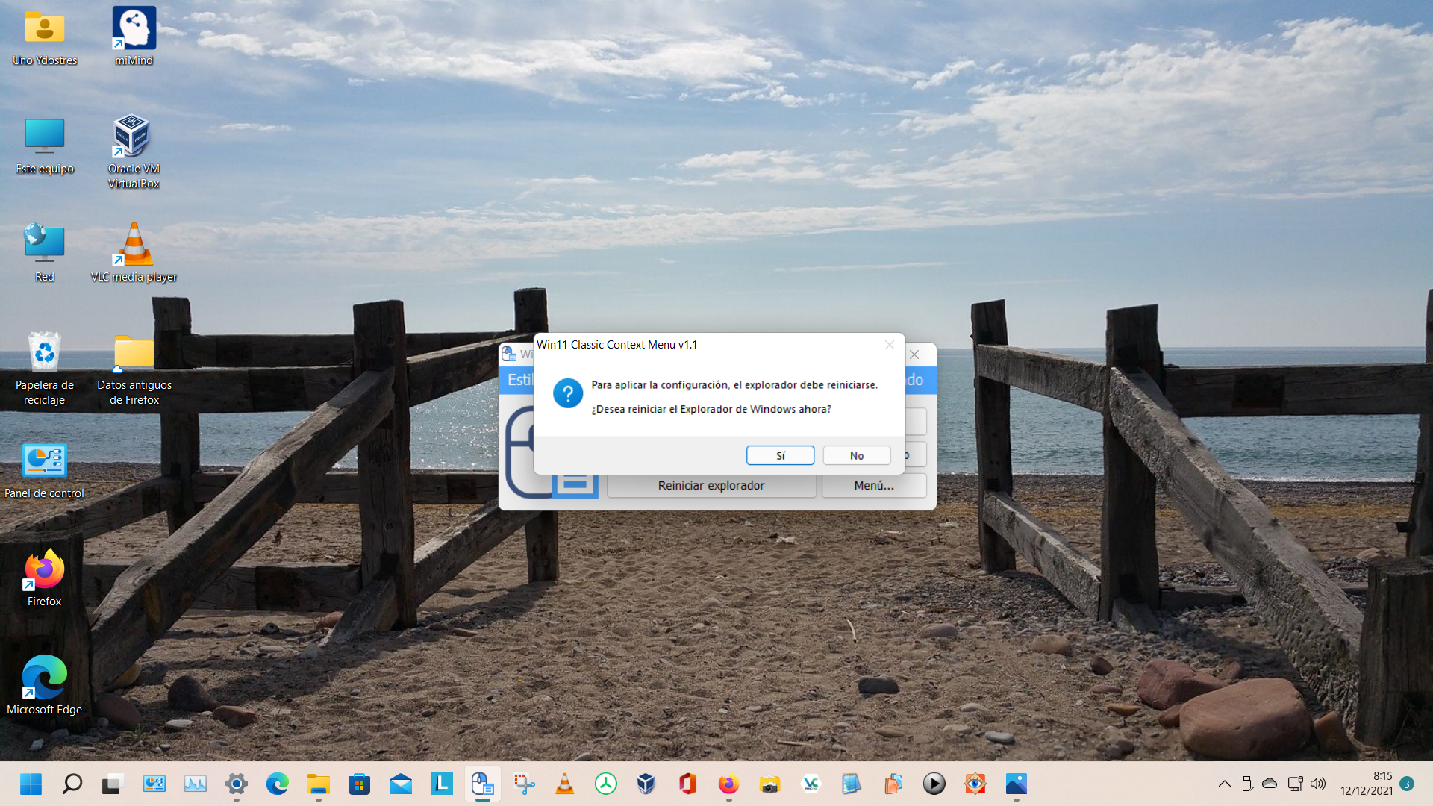The width and height of the screenshot is (1433, 806).
Task: Click the No button in dialog
Action: 856,455
